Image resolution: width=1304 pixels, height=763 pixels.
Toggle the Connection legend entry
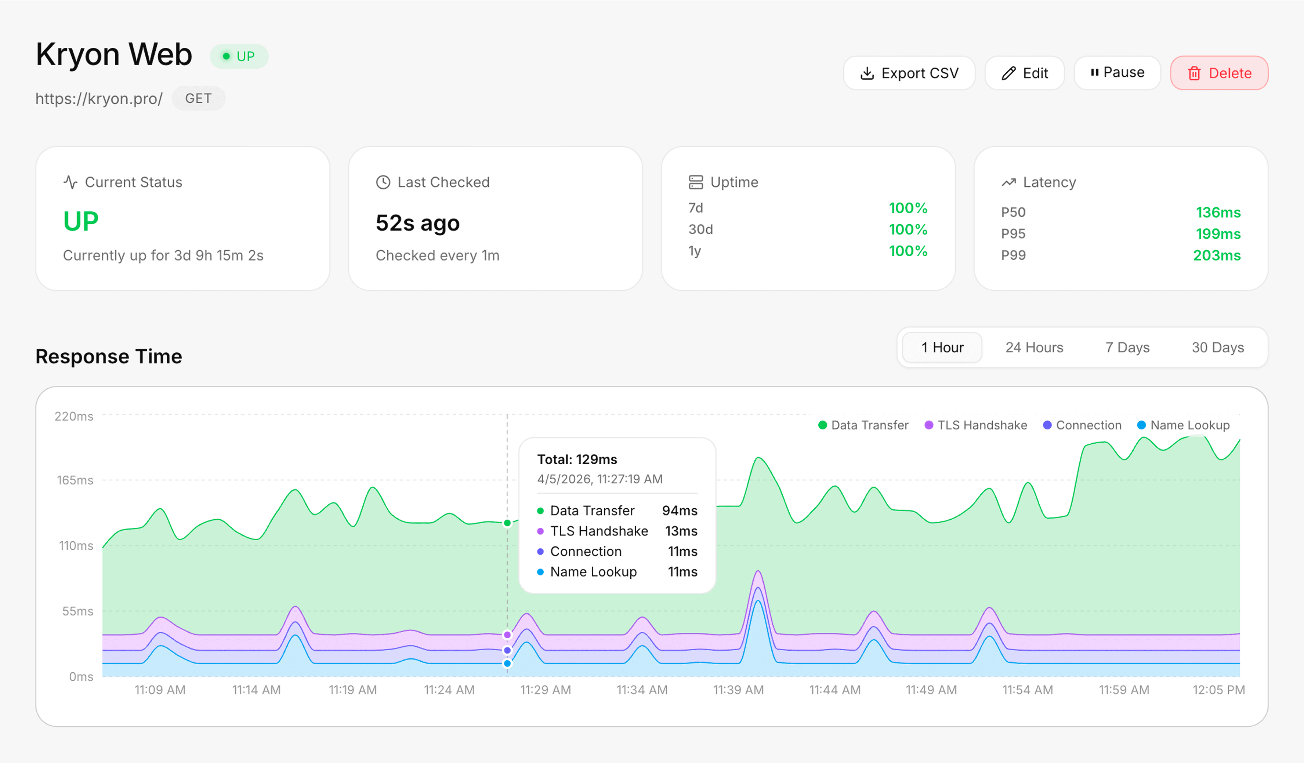point(1082,425)
